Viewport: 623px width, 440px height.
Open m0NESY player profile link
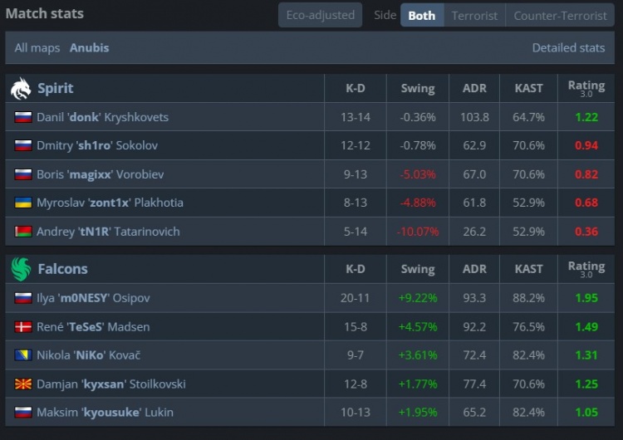[93, 298]
